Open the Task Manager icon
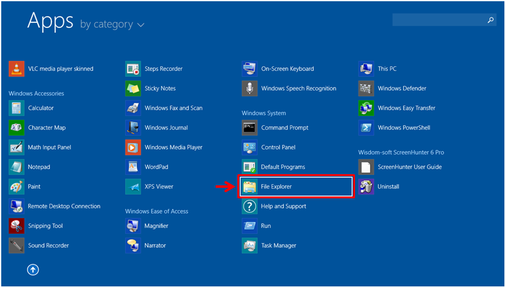The image size is (505, 287). click(x=250, y=245)
